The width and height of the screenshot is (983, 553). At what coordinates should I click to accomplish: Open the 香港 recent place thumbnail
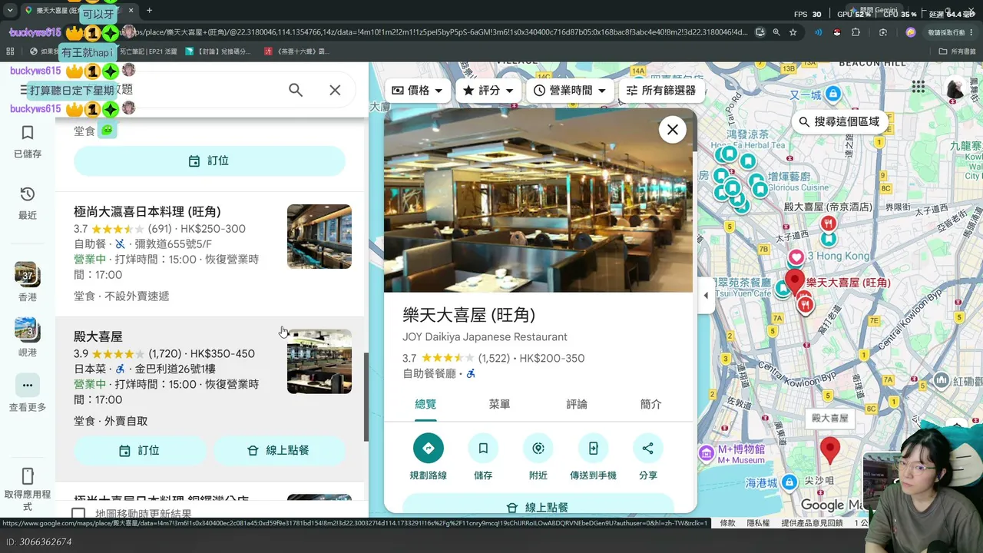[28, 274]
